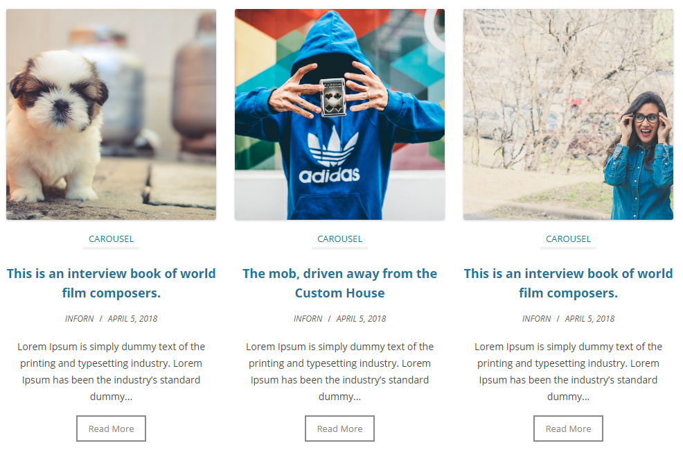Viewport: 683px width, 450px height.
Task: Click the INFORN author link in the puppy post
Action: click(79, 319)
